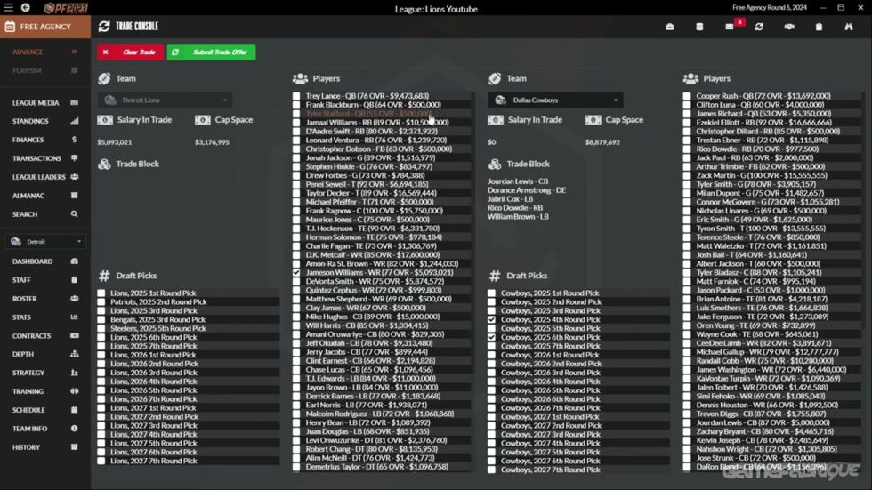This screenshot has height=490, width=872.
Task: Open the Free Agency tab
Action: (45, 27)
